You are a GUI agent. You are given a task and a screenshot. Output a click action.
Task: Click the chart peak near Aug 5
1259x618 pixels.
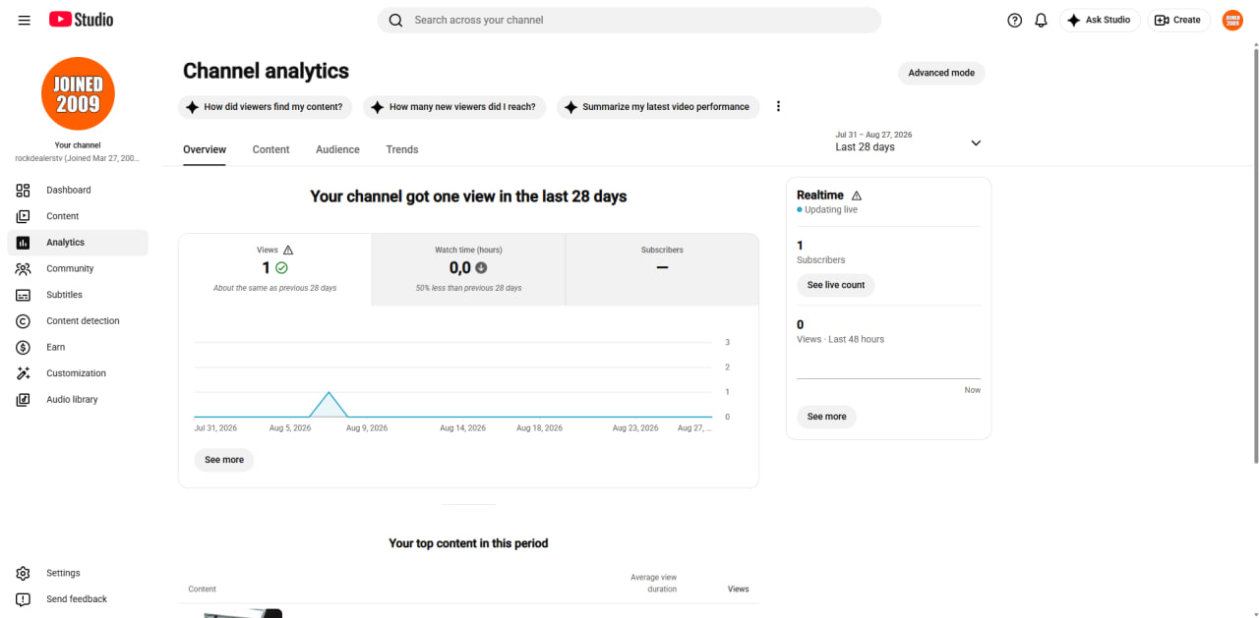(x=330, y=393)
